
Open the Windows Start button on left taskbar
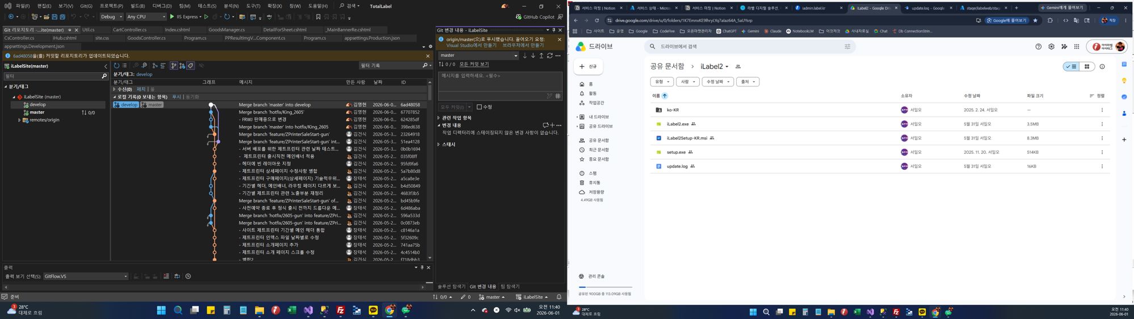(161, 310)
